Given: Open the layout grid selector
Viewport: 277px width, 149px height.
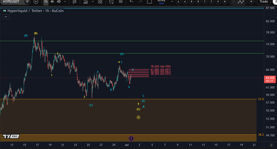Looking at the screenshot, I should 100,2.
